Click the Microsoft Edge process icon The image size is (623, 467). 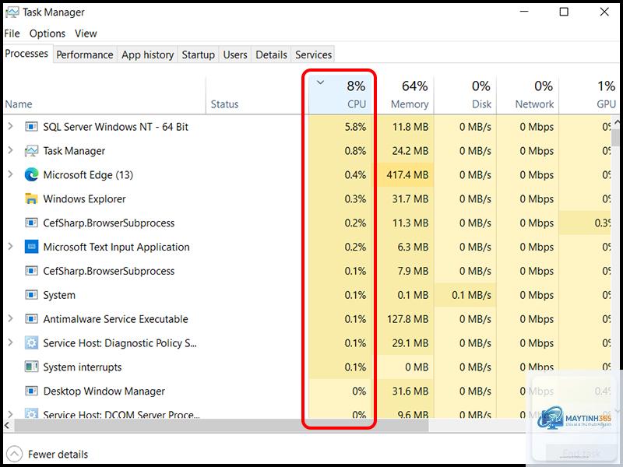point(31,174)
